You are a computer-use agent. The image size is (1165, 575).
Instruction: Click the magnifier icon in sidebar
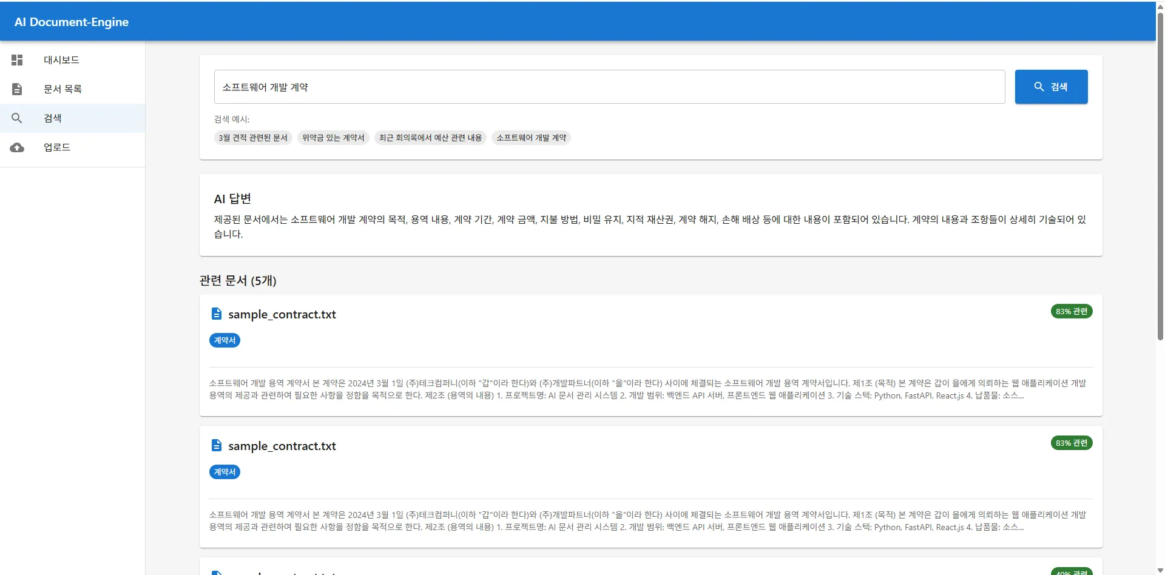[17, 118]
